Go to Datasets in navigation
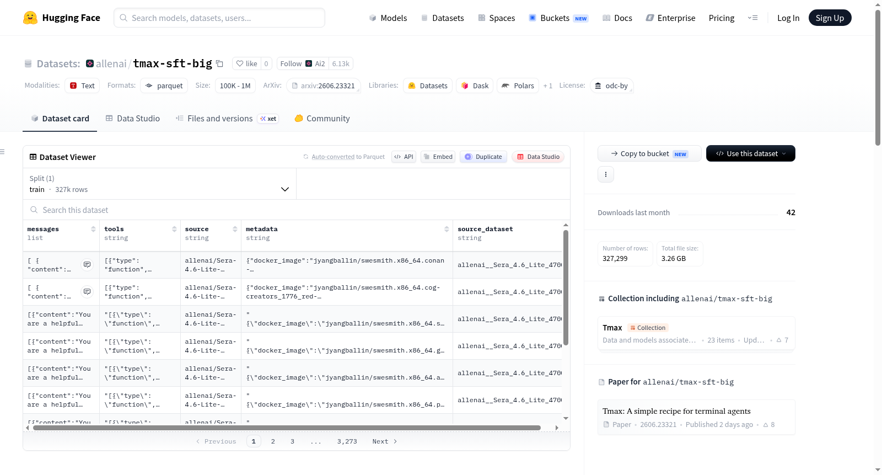This screenshot has height=475, width=882. [x=442, y=18]
